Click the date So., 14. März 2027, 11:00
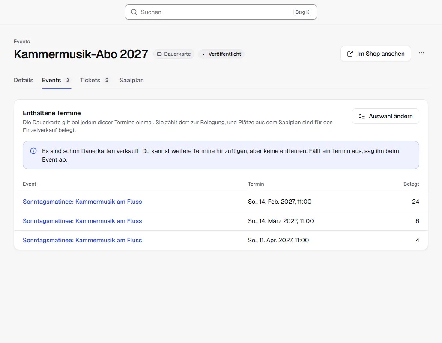The image size is (442, 343). [x=281, y=221]
